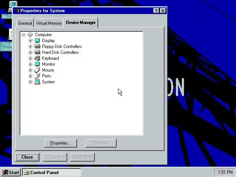Switch to the Virtual Memory tab
Viewport: 236px width, 177px height.
tap(49, 23)
